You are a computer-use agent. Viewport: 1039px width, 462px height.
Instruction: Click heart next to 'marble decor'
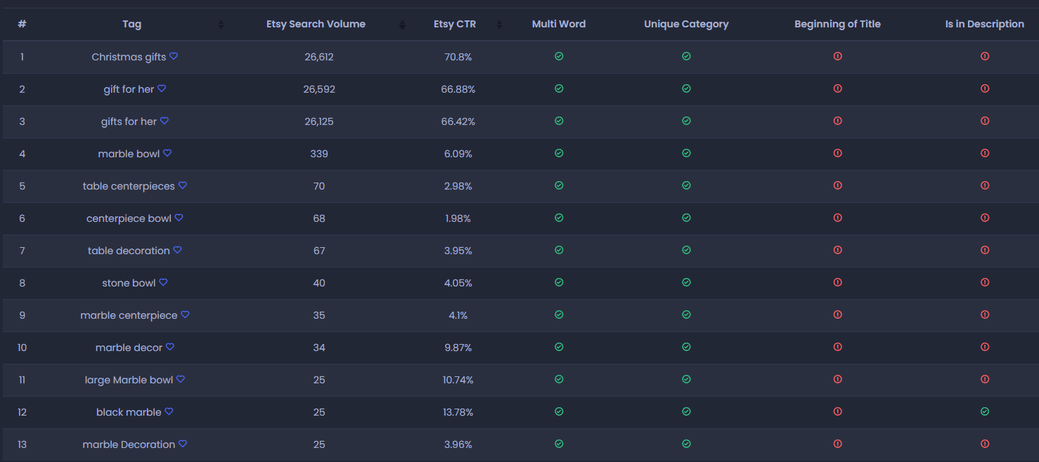pos(170,347)
